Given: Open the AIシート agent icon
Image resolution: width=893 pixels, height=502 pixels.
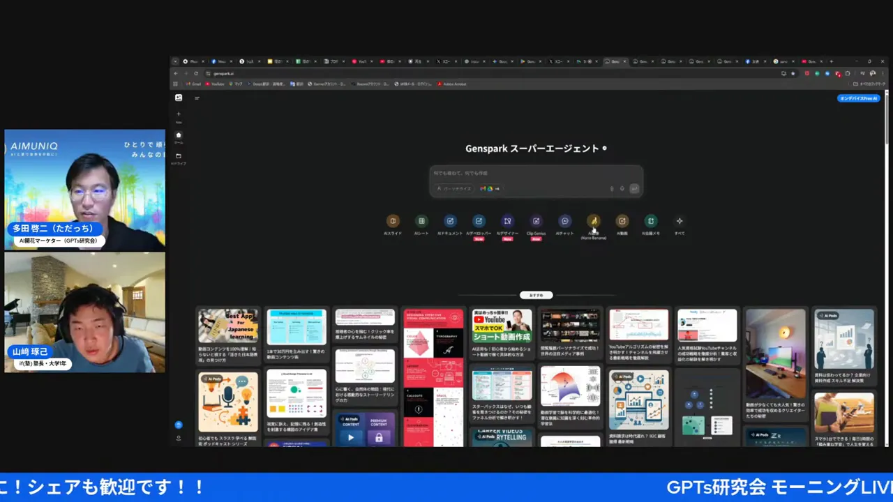Looking at the screenshot, I should click(x=421, y=221).
